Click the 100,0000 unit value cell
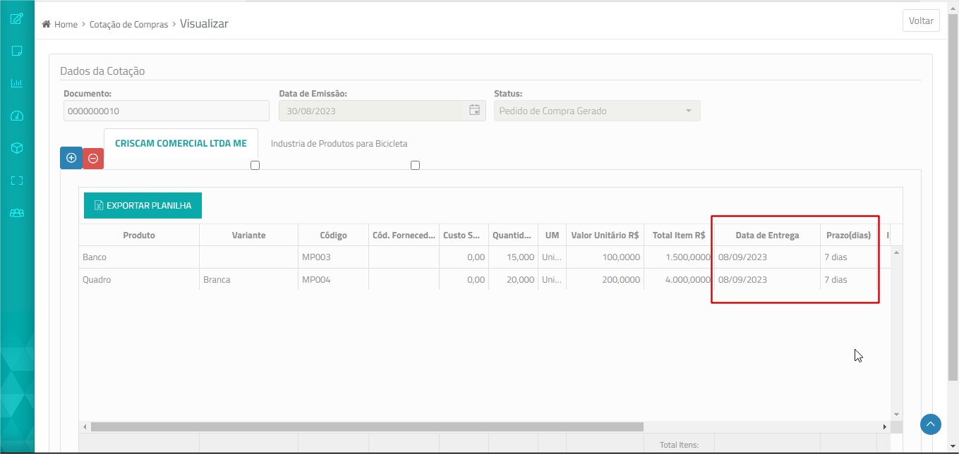The width and height of the screenshot is (959, 454). click(605, 257)
